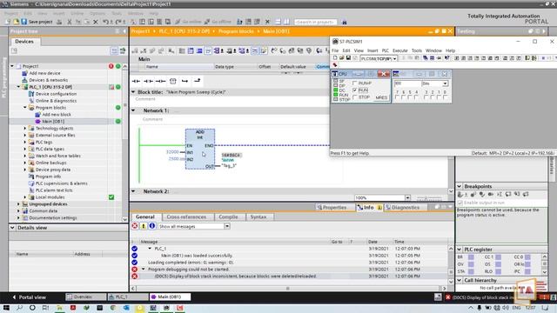
Task: Collapse the Project1 tree node
Action: click(12, 66)
